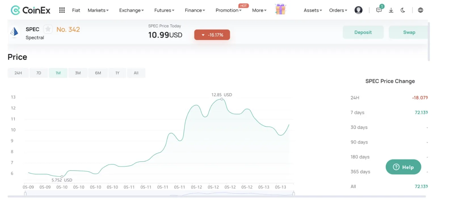Select the 6M chart range tab
The height and width of the screenshot is (205, 454).
point(98,73)
